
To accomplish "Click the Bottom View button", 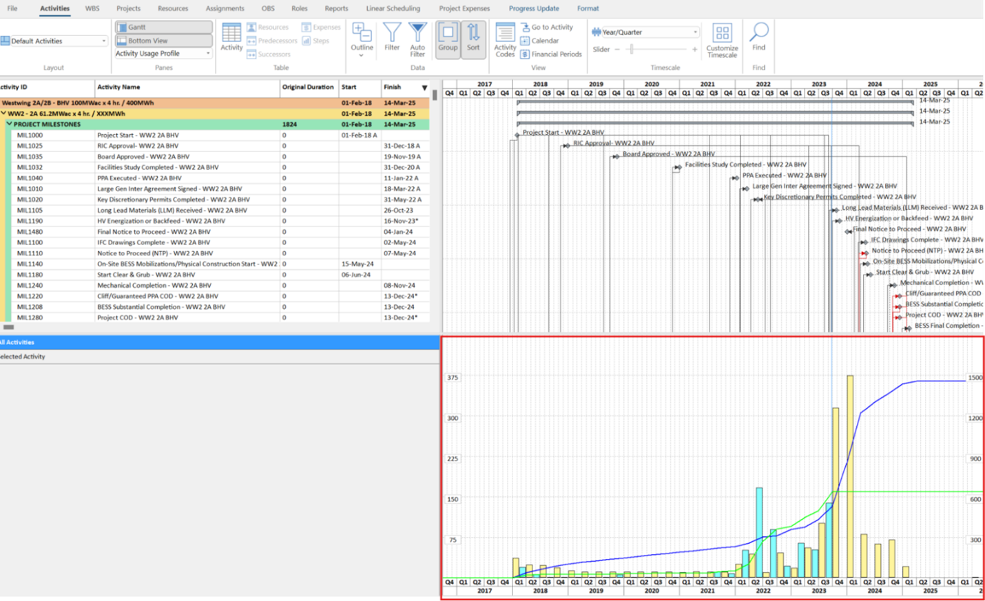I will pyautogui.click(x=163, y=40).
